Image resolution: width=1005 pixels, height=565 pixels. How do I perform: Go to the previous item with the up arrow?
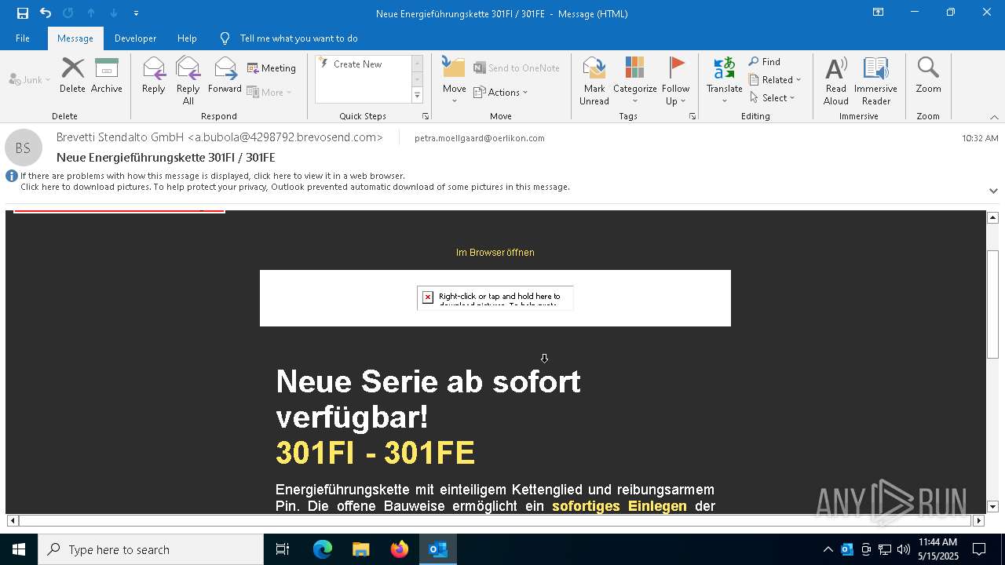pos(91,13)
